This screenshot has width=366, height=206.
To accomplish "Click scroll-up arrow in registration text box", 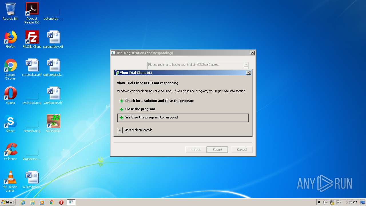I will (x=246, y=65).
